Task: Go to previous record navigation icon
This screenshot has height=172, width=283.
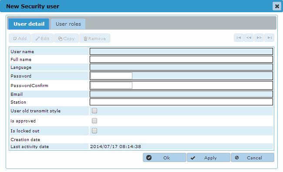Action: point(249,38)
